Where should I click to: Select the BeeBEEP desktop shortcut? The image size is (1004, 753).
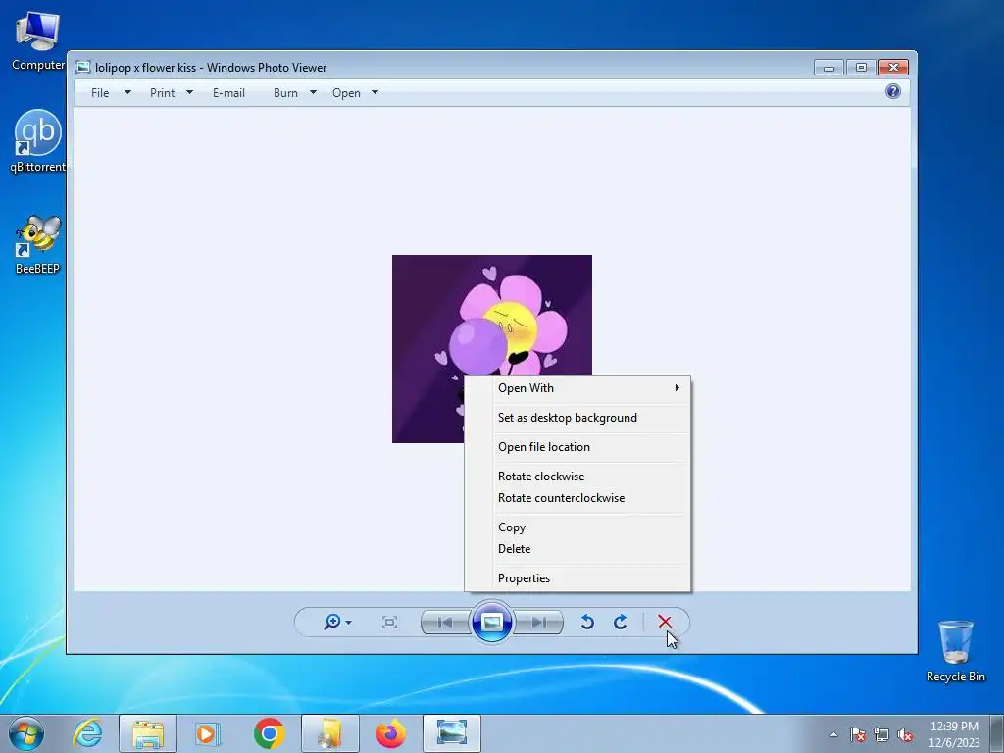pyautogui.click(x=38, y=244)
